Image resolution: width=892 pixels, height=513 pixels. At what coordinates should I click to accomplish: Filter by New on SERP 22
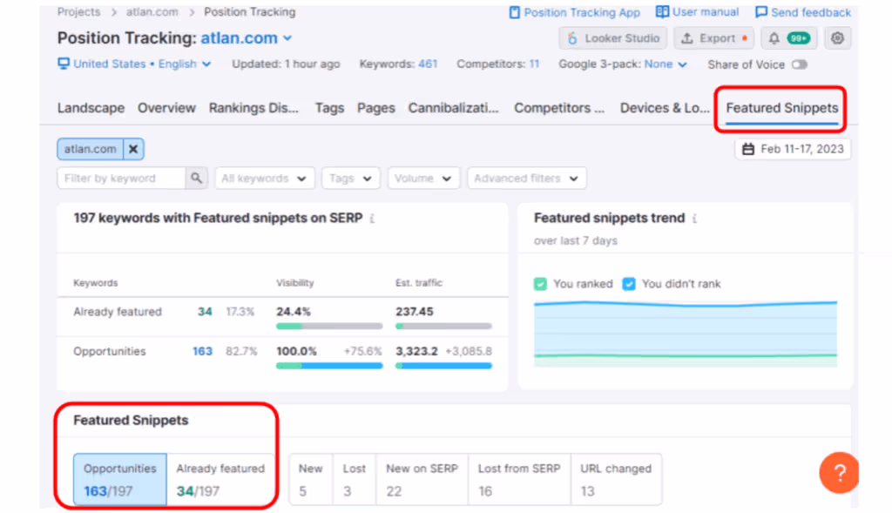point(422,479)
